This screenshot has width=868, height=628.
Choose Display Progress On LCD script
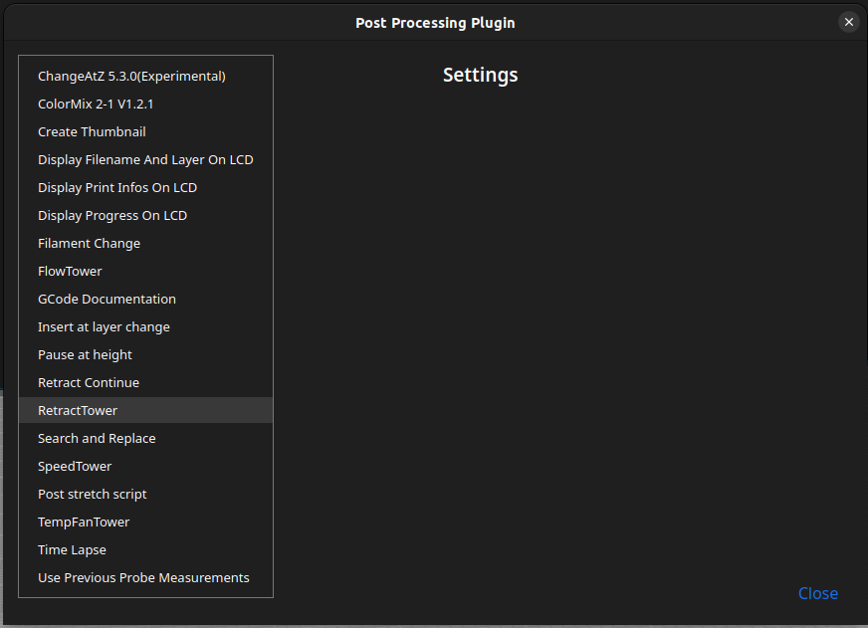pyautogui.click(x=112, y=215)
